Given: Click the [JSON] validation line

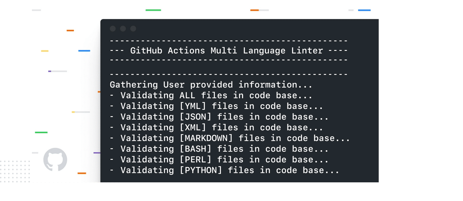Looking at the screenshot, I should 219,117.
